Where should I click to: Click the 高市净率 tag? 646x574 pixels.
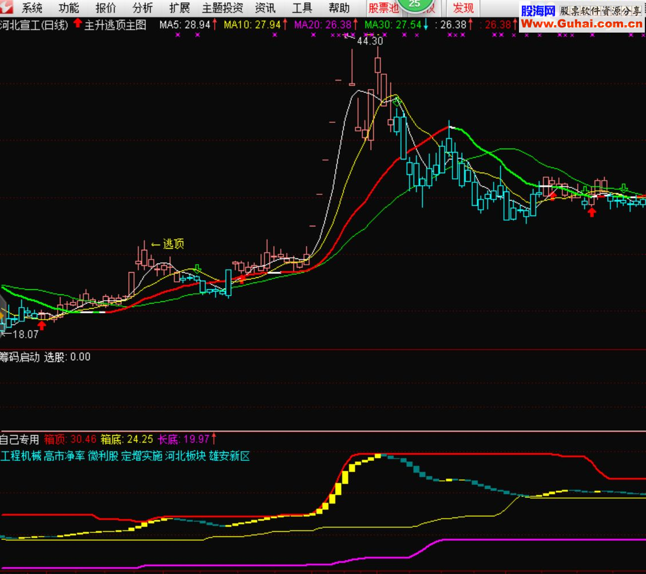click(x=64, y=456)
